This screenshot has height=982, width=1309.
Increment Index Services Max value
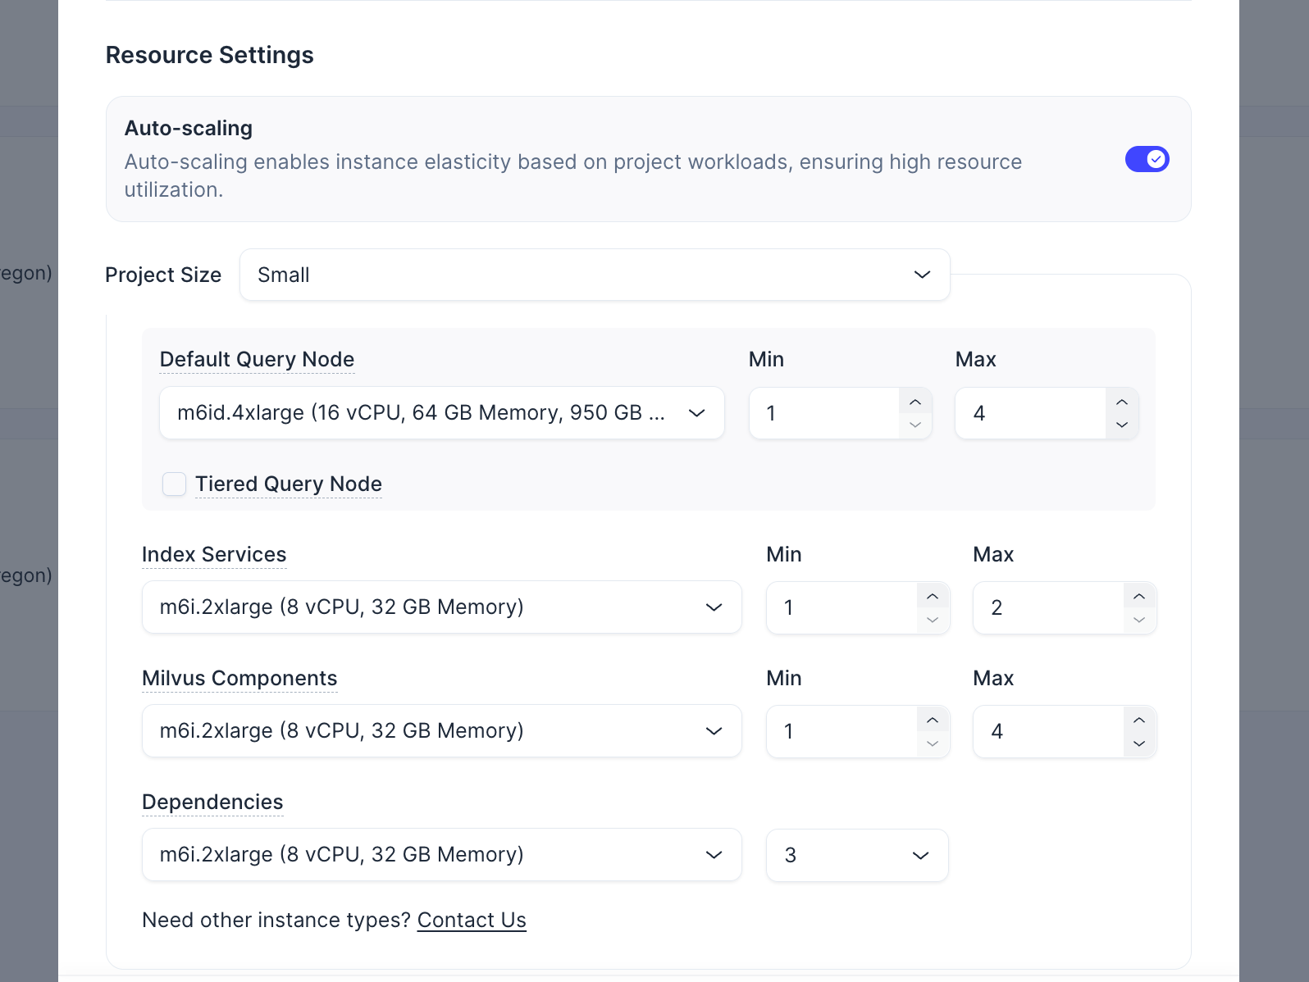tap(1139, 596)
